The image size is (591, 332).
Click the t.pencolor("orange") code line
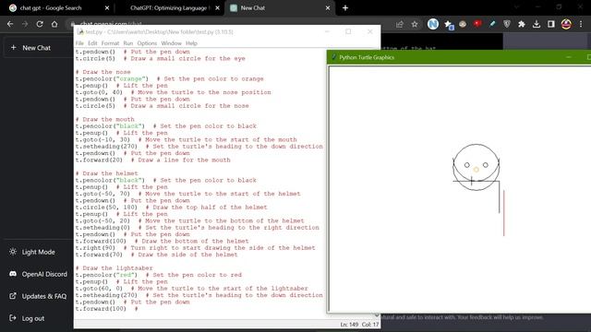169,78
